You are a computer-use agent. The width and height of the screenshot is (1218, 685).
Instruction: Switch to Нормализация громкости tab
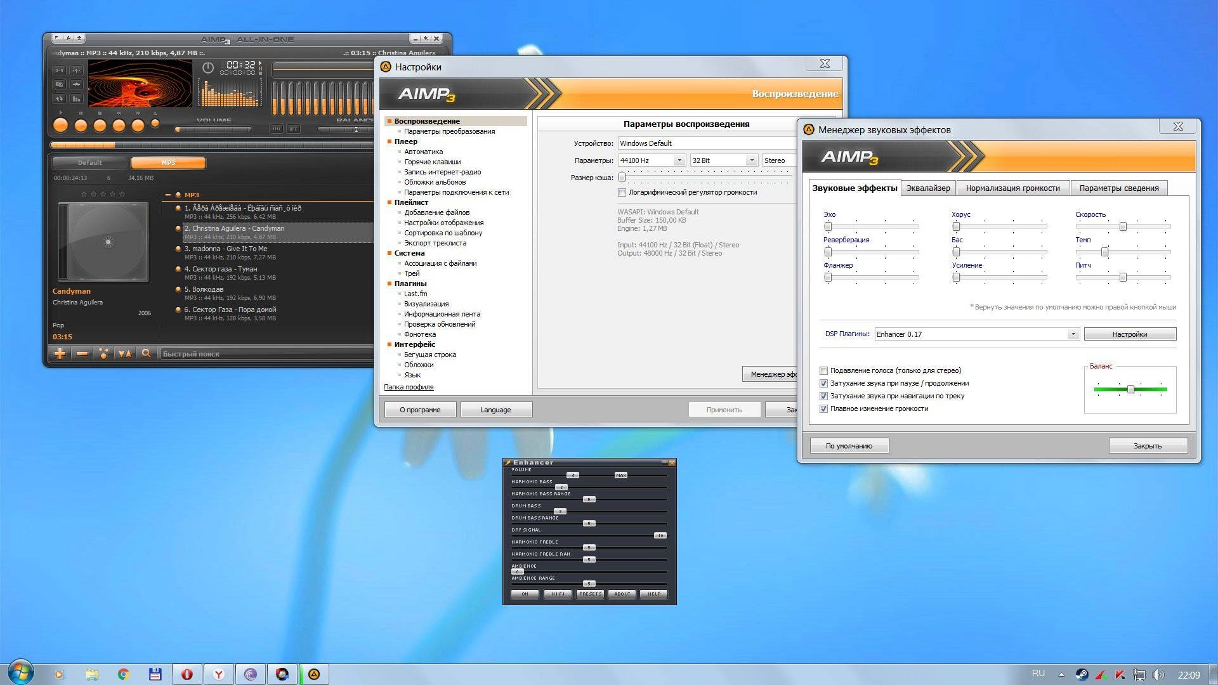click(1012, 188)
